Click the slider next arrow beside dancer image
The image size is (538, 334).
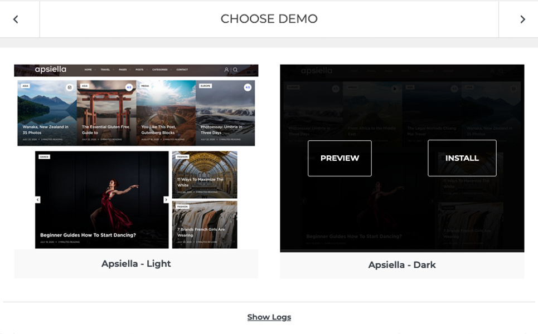(166, 199)
